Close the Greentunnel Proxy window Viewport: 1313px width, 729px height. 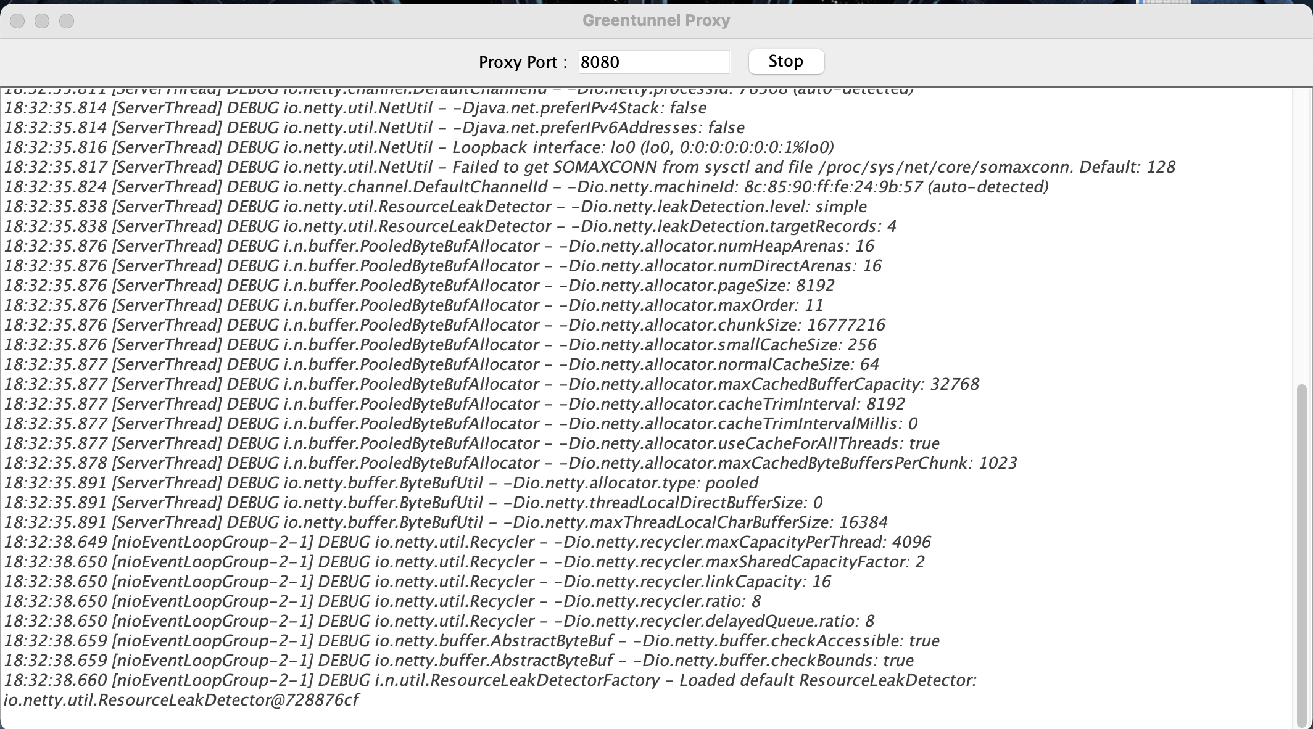coord(17,21)
